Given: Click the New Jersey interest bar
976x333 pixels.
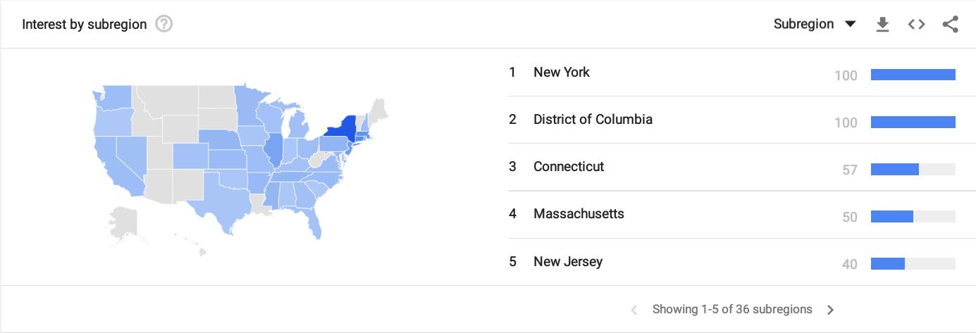Looking at the screenshot, I should [888, 264].
